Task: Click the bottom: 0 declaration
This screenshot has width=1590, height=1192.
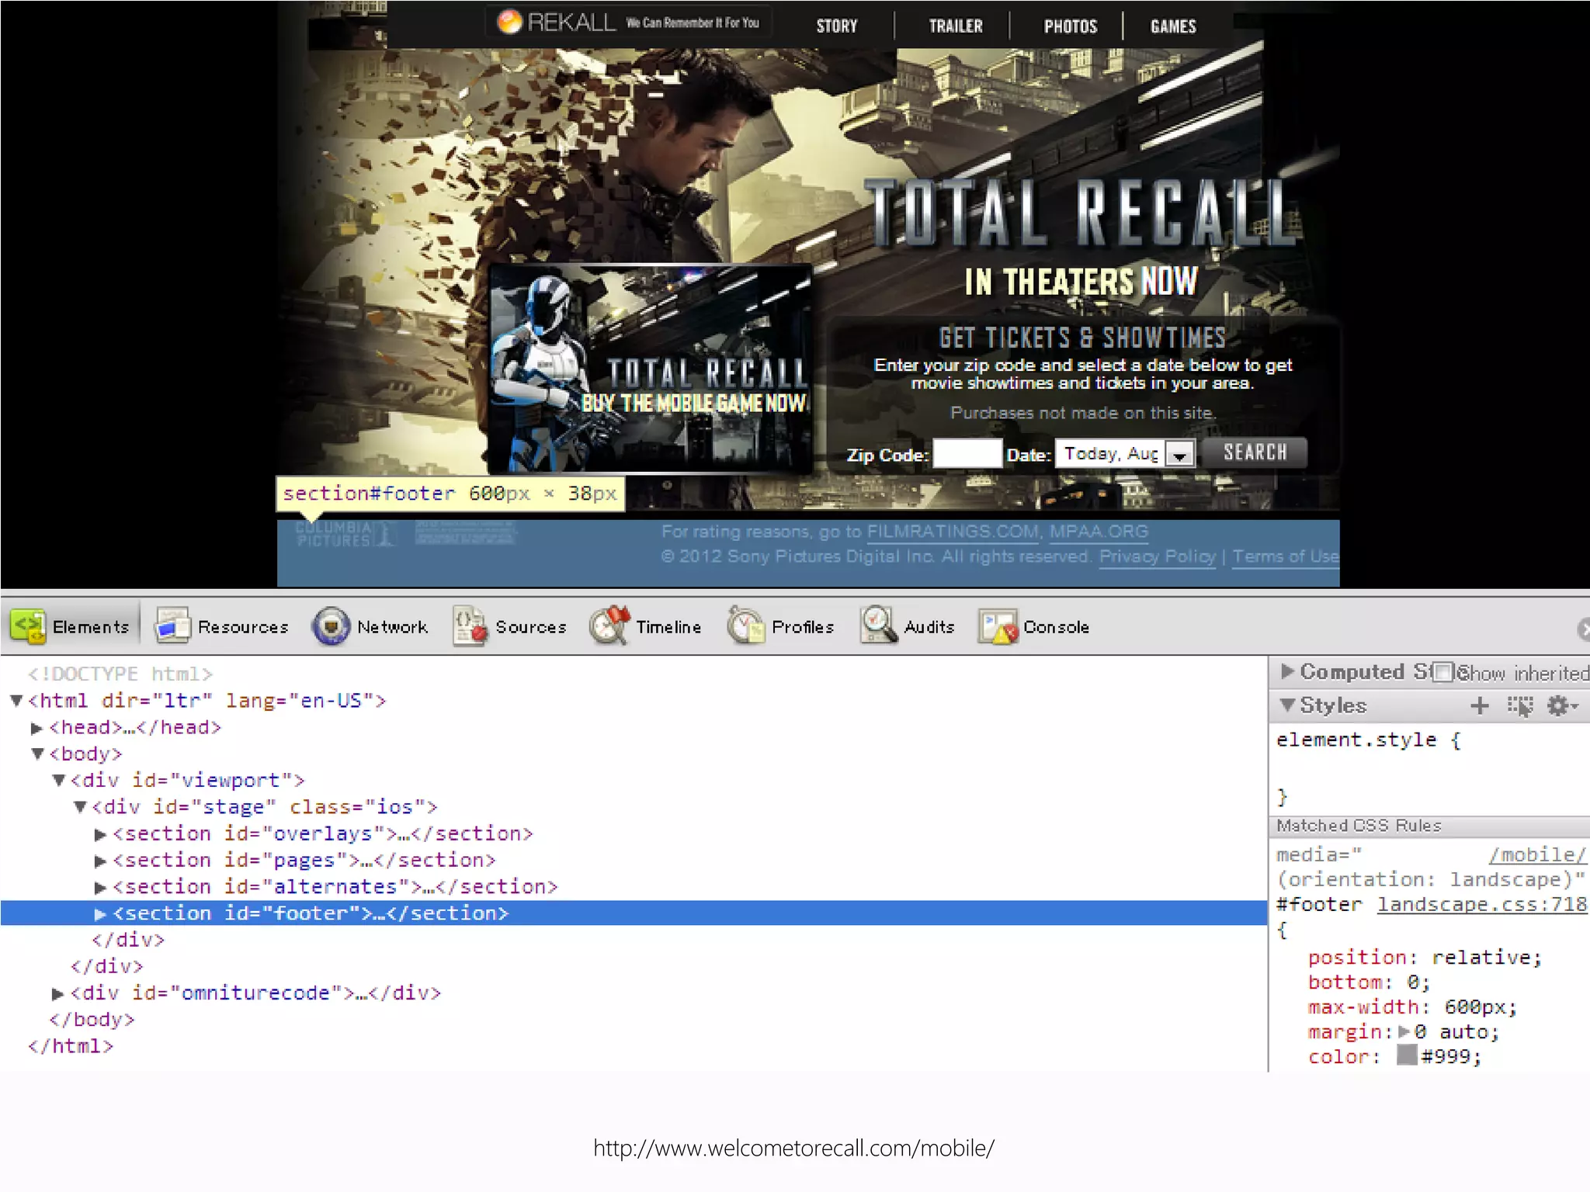Action: click(x=1369, y=982)
